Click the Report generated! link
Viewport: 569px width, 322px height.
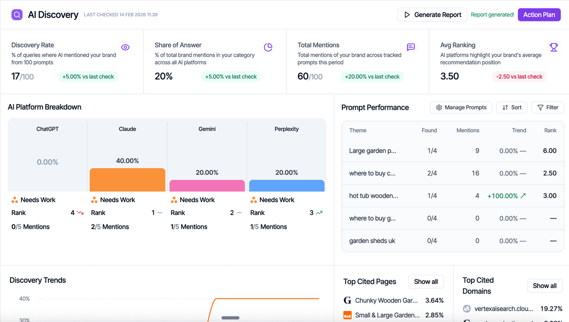click(x=492, y=15)
